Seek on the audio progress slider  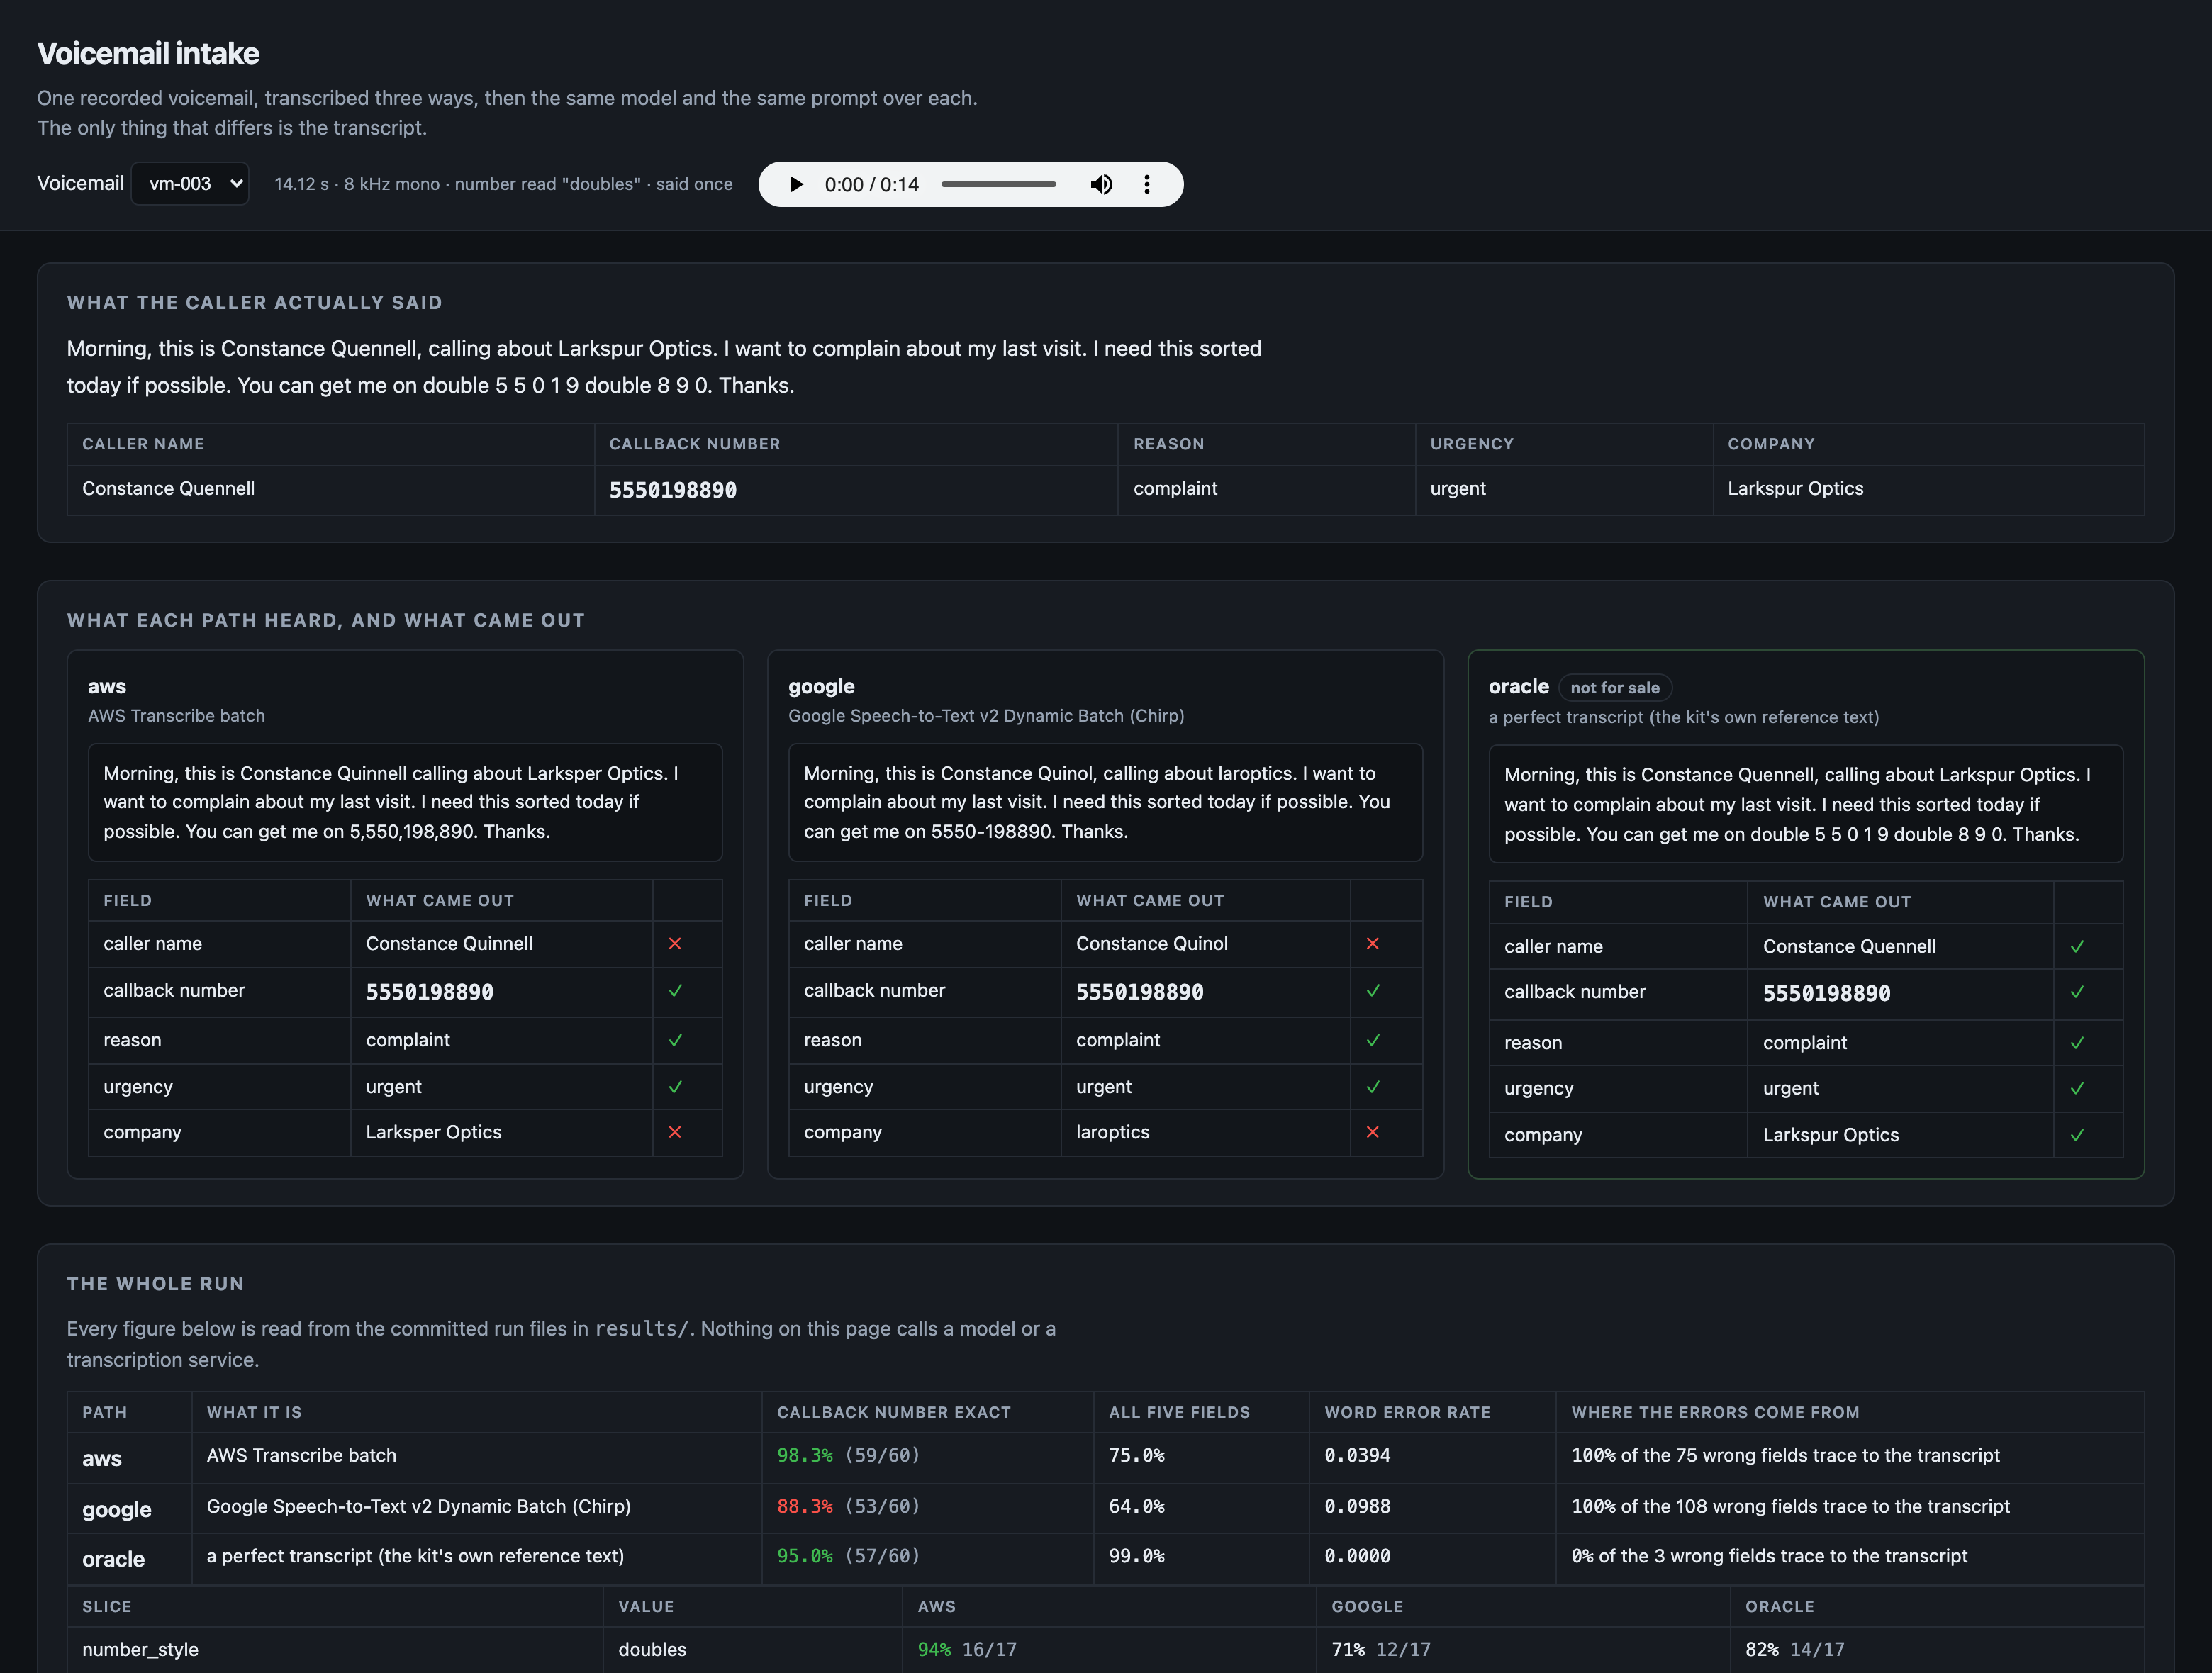(x=998, y=184)
